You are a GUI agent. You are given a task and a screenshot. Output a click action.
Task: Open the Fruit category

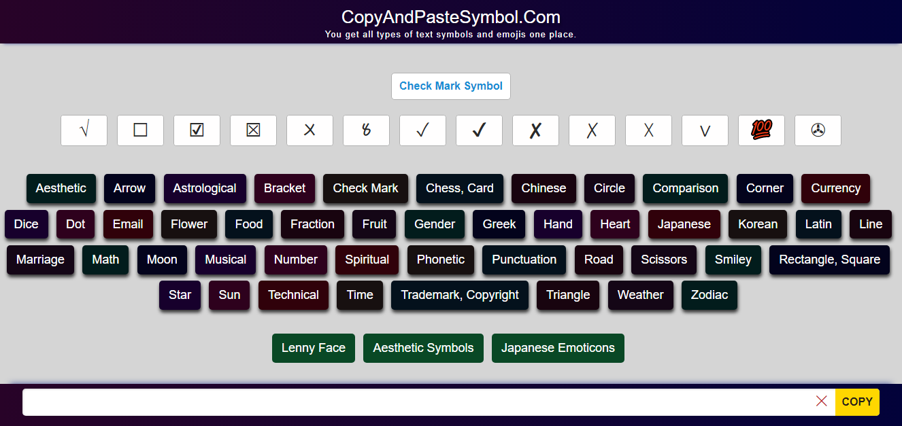[374, 224]
